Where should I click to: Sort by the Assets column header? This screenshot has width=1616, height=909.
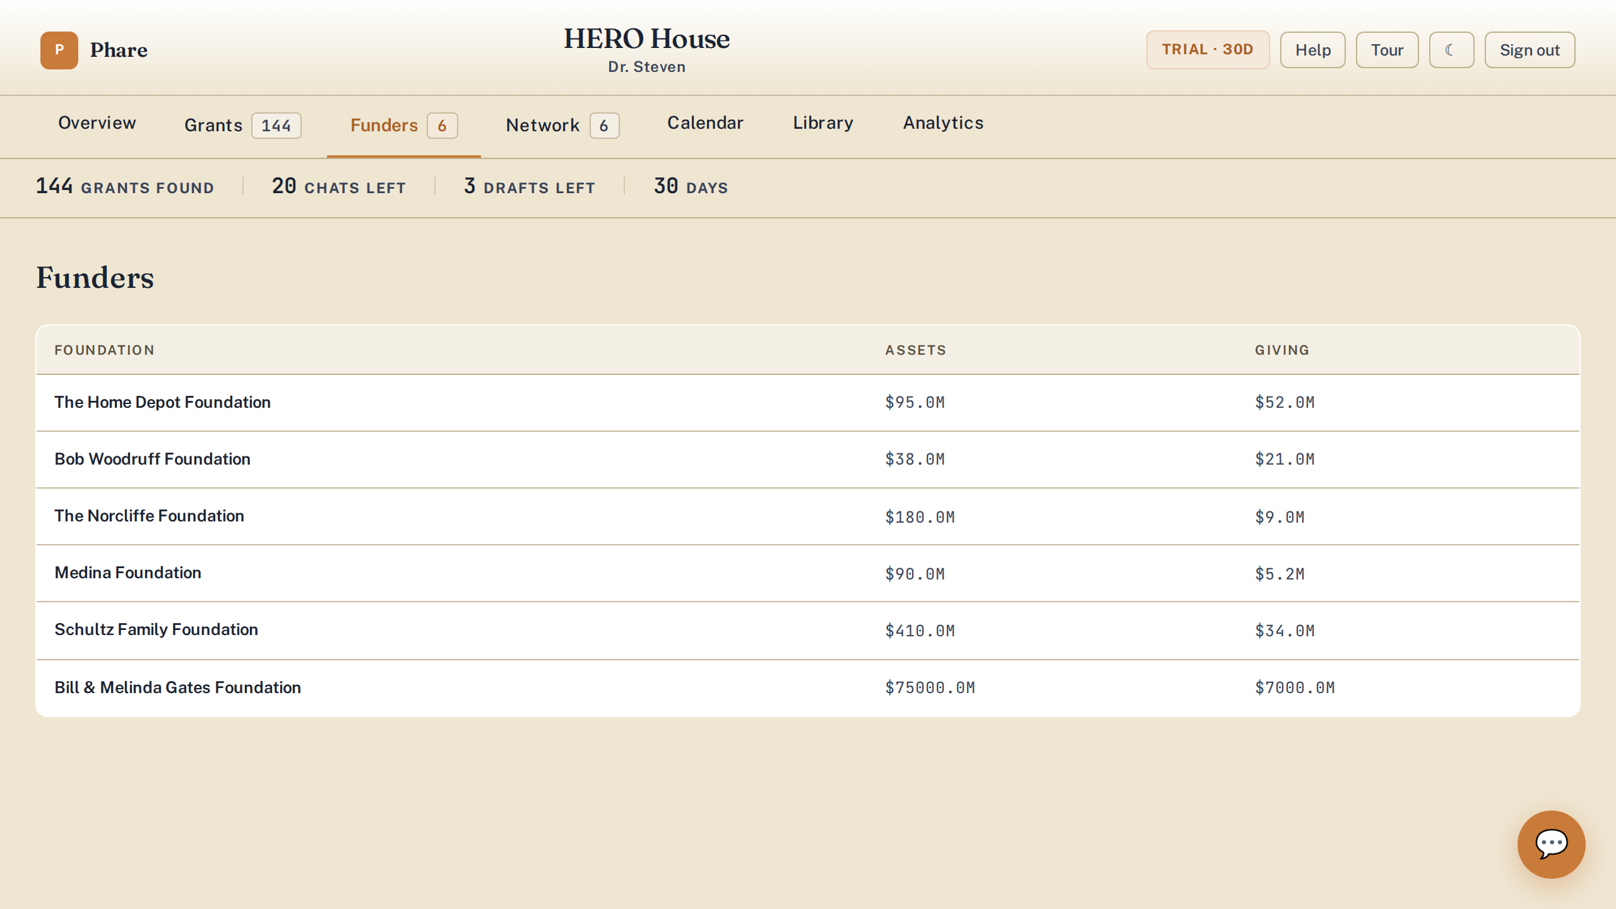(x=915, y=350)
